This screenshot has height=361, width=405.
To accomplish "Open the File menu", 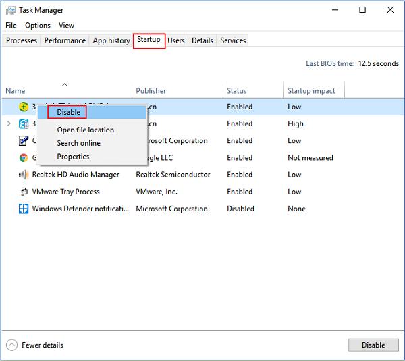I will (x=11, y=26).
